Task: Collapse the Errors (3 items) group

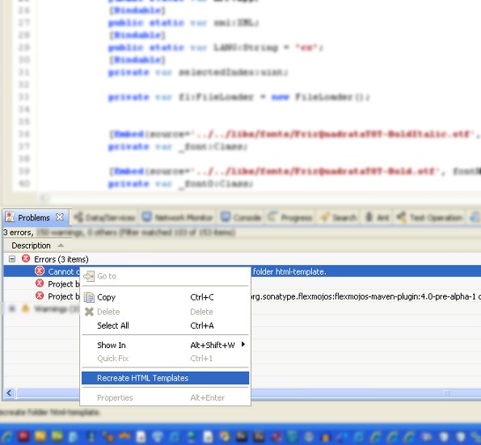Action: [x=12, y=259]
